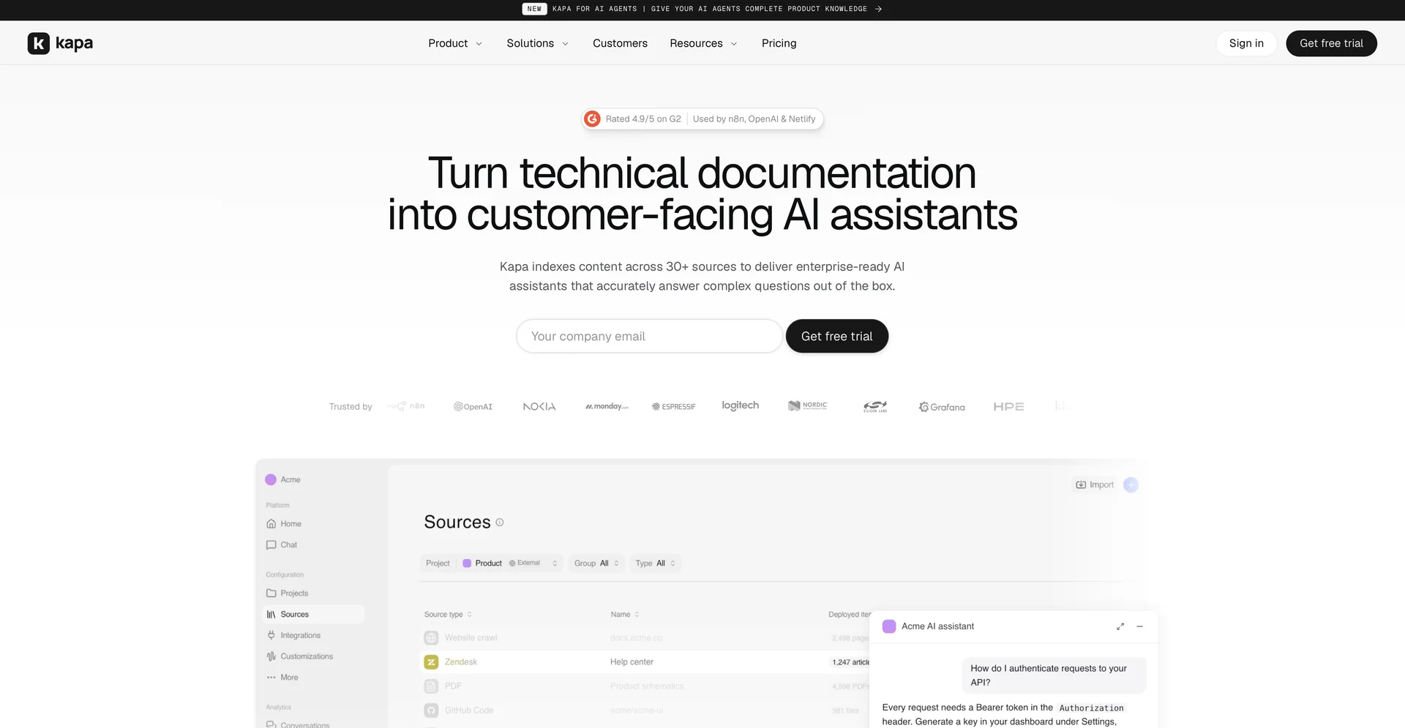Go to the Pricing page
1405x728 pixels.
[779, 44]
